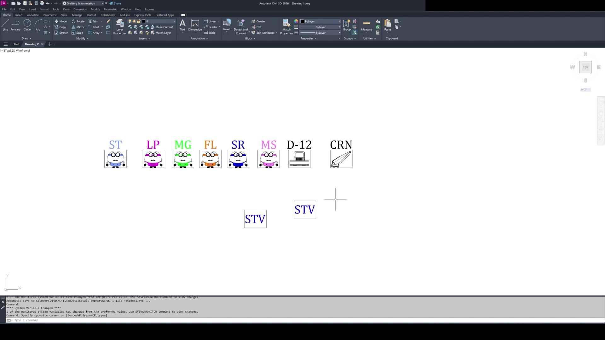The width and height of the screenshot is (605, 340).
Task: Use the Stretch tool
Action: 61,33
